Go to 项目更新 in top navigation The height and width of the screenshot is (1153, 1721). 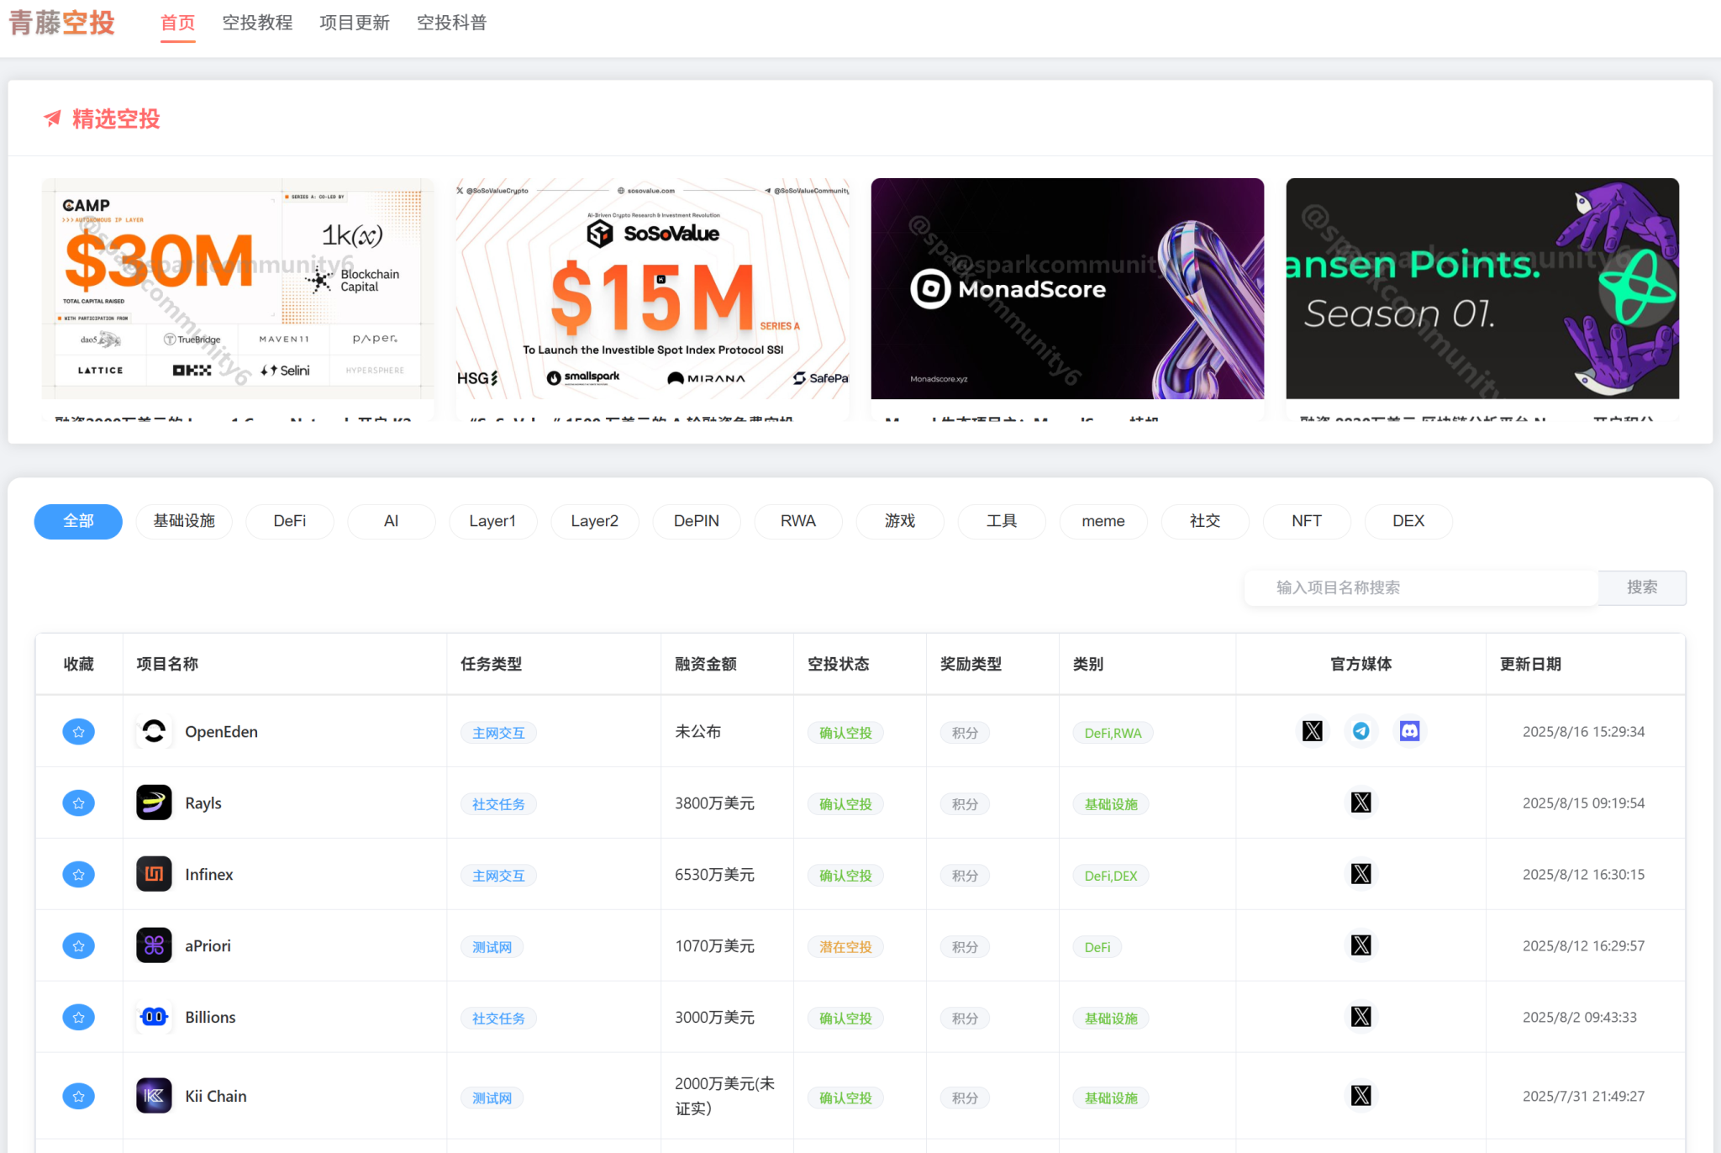[x=355, y=23]
